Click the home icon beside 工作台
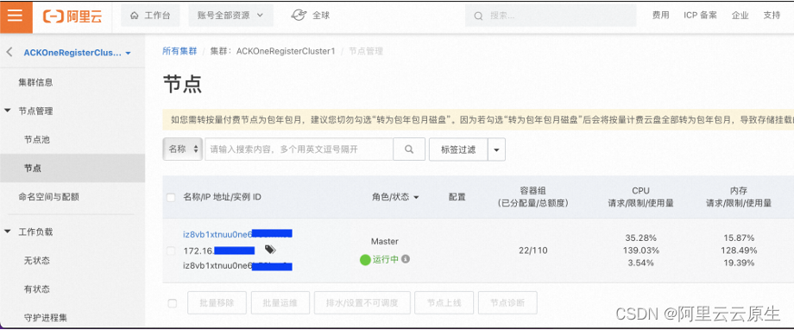 134,16
